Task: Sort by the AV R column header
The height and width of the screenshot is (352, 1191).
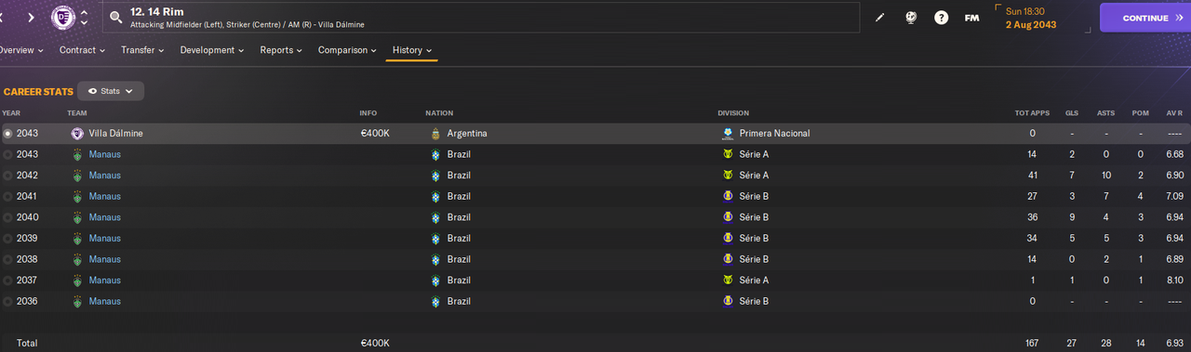Action: coord(1174,113)
